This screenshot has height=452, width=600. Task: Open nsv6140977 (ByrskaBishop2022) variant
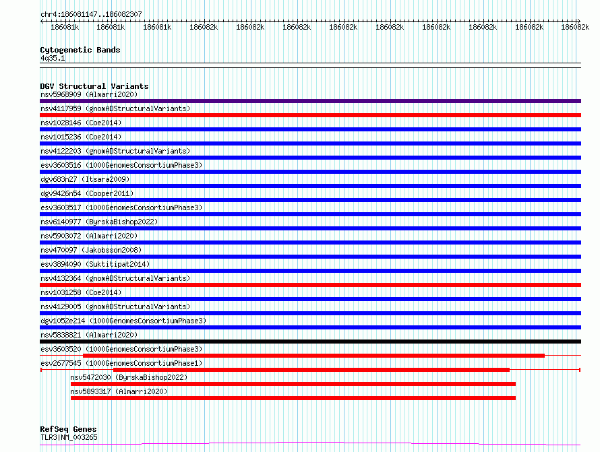pos(99,222)
